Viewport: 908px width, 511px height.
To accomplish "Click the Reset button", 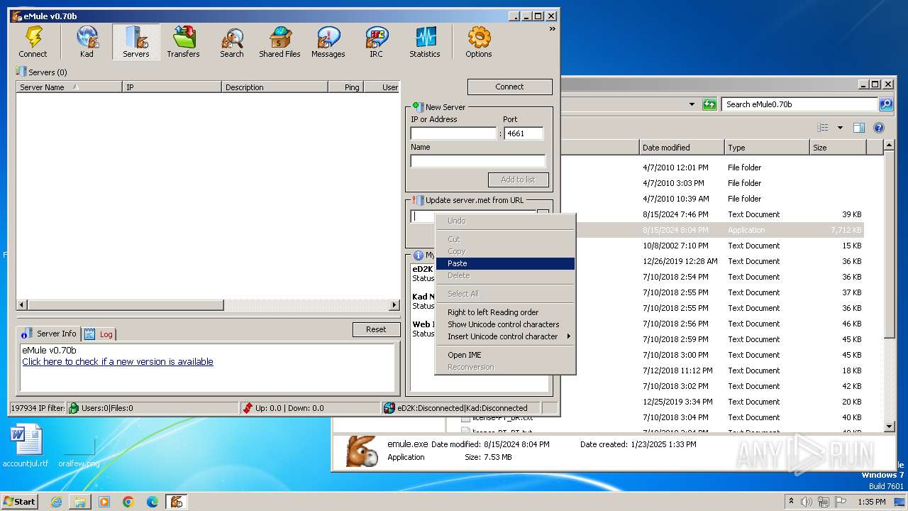I will tap(376, 329).
